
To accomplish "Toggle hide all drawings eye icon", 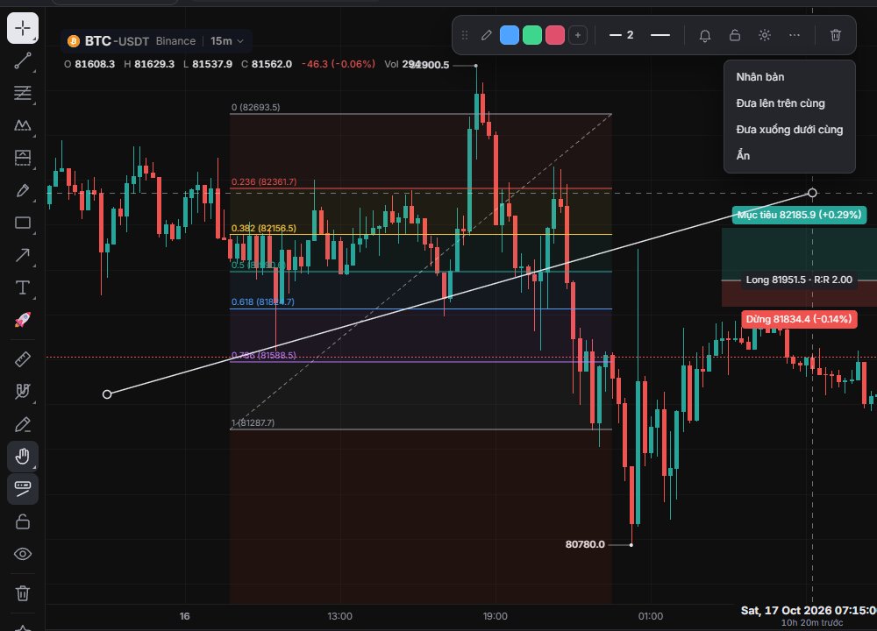I will coord(23,554).
